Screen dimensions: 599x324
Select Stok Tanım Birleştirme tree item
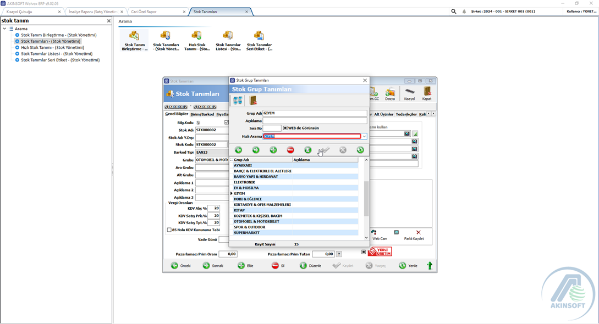(x=58, y=35)
